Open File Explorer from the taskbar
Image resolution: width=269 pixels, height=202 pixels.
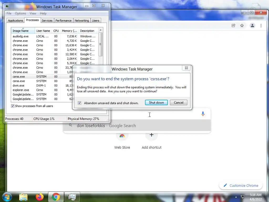click(x=23, y=197)
